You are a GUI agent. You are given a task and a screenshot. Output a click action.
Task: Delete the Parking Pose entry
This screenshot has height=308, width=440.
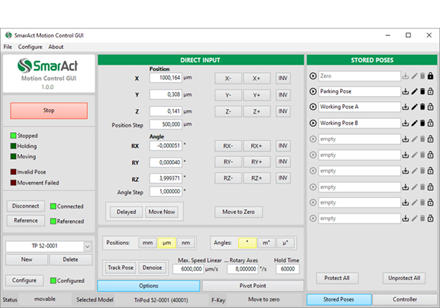click(422, 92)
